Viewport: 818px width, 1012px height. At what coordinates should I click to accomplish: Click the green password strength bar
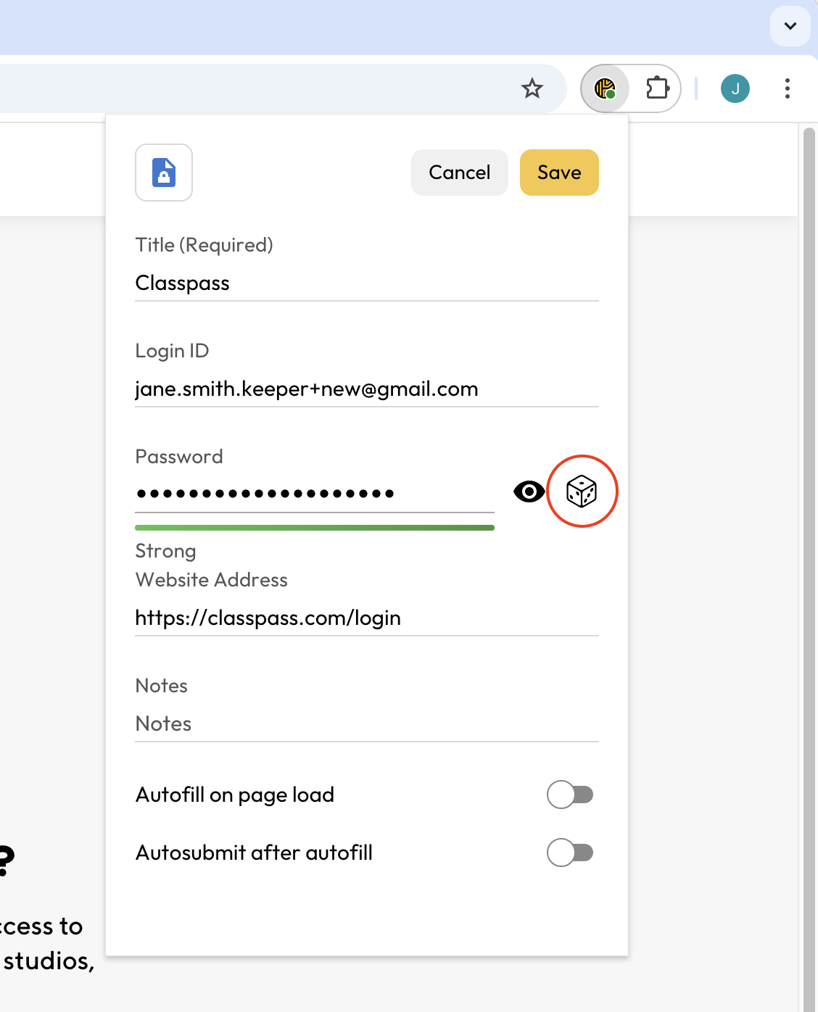[x=314, y=528]
